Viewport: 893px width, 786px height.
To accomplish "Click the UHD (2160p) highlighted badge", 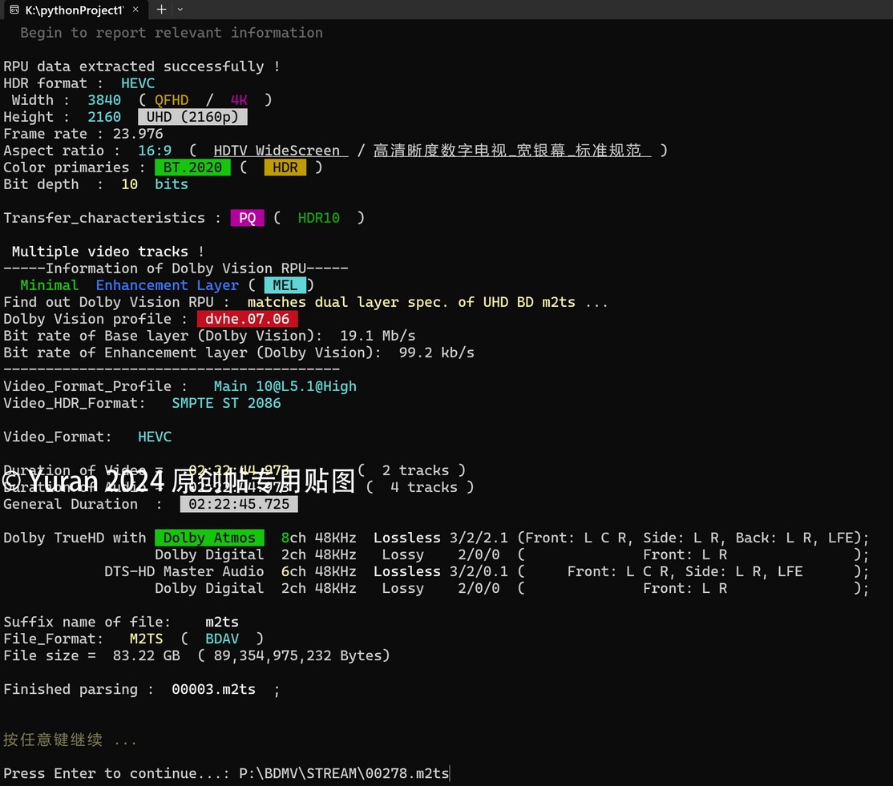I will [192, 117].
